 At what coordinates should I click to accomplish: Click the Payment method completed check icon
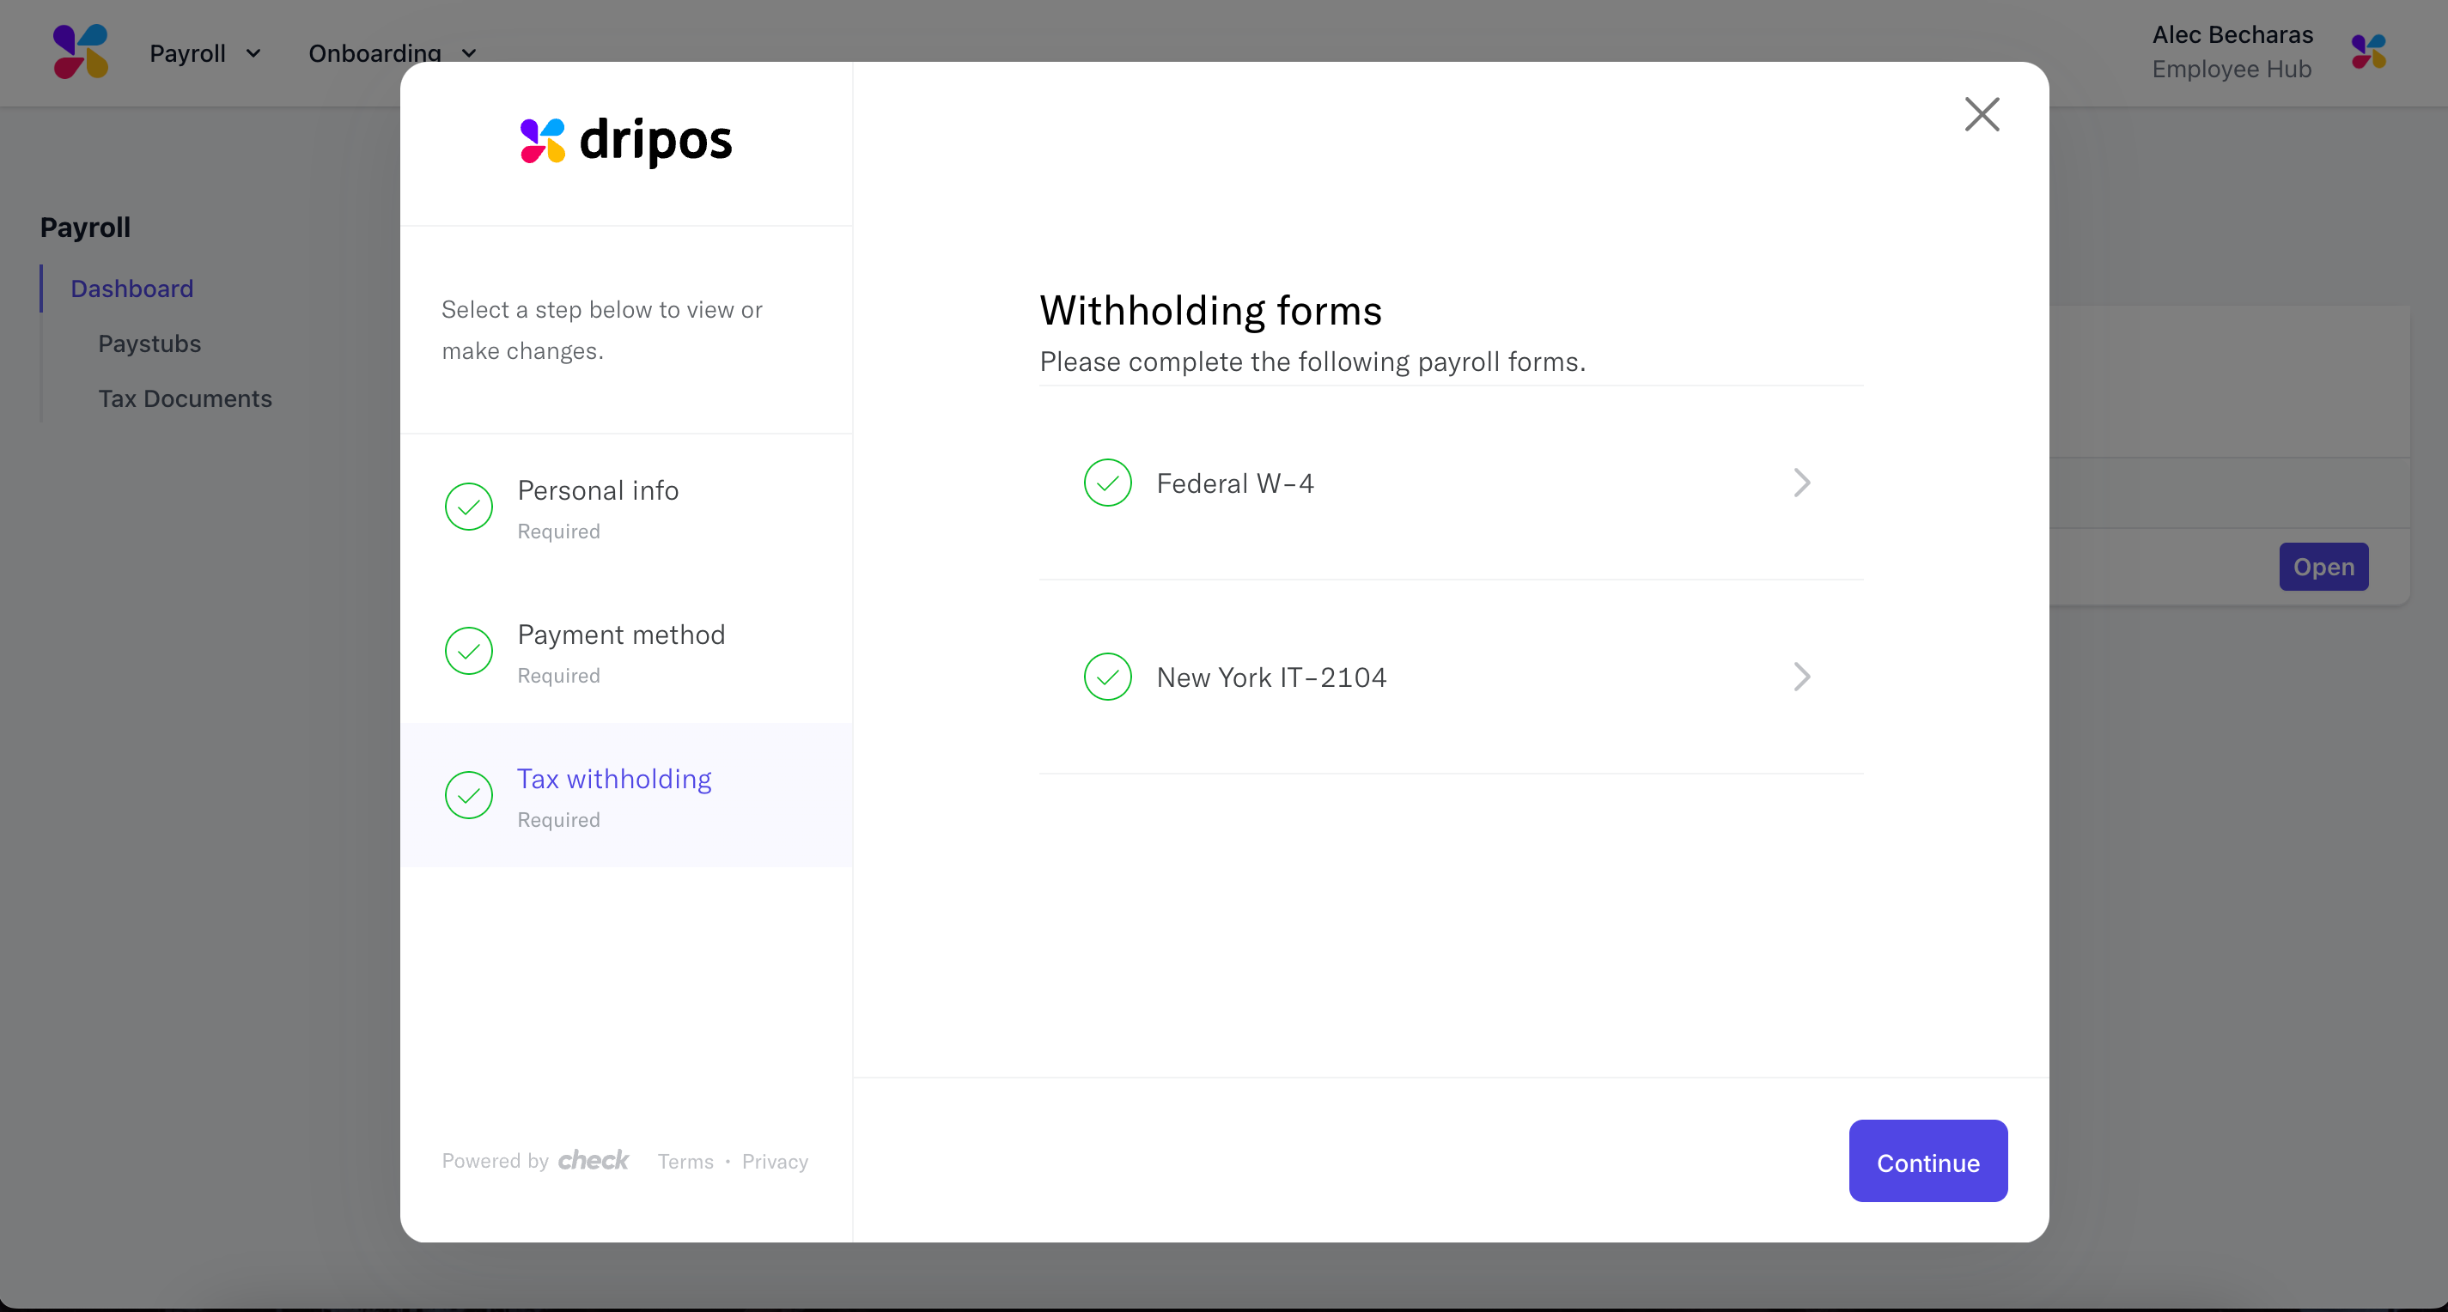tap(468, 651)
